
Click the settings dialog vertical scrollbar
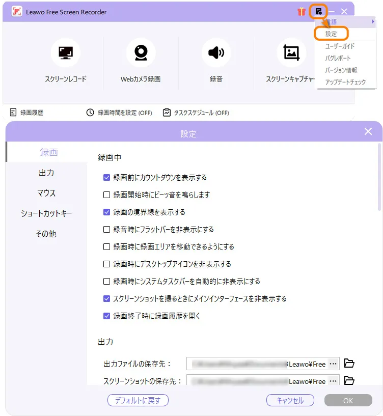[x=379, y=177]
